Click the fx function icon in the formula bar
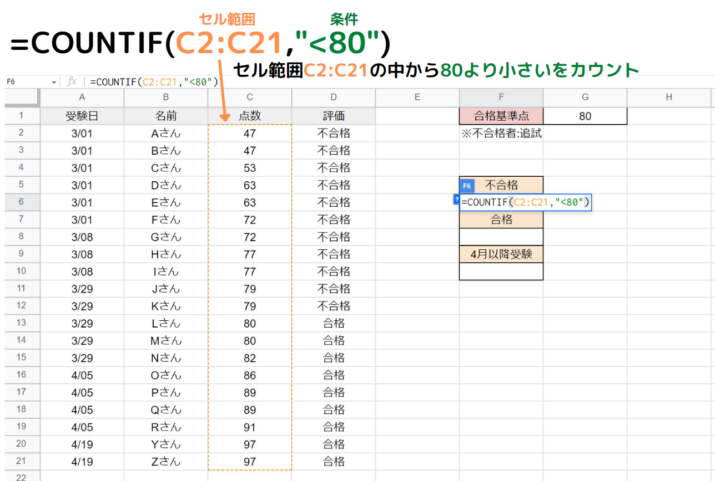This screenshot has width=715, height=481. 72,81
